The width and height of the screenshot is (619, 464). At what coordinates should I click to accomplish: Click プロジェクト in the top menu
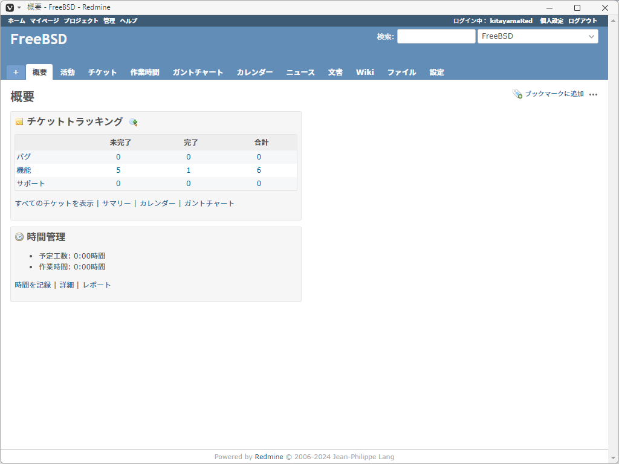(x=81, y=21)
